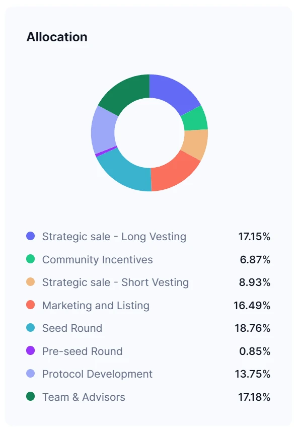Click the 16.49% Marketing and Listing value

tap(252, 306)
